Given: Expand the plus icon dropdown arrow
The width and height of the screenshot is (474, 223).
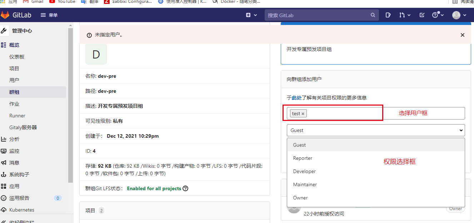Looking at the screenshot, I should pyautogui.click(x=255, y=15).
